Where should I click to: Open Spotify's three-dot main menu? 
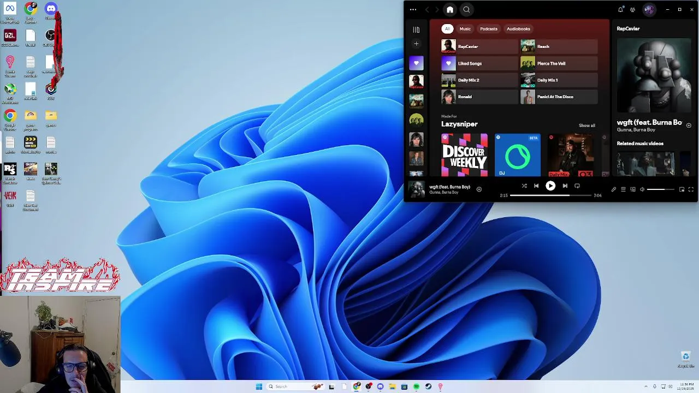[413, 9]
